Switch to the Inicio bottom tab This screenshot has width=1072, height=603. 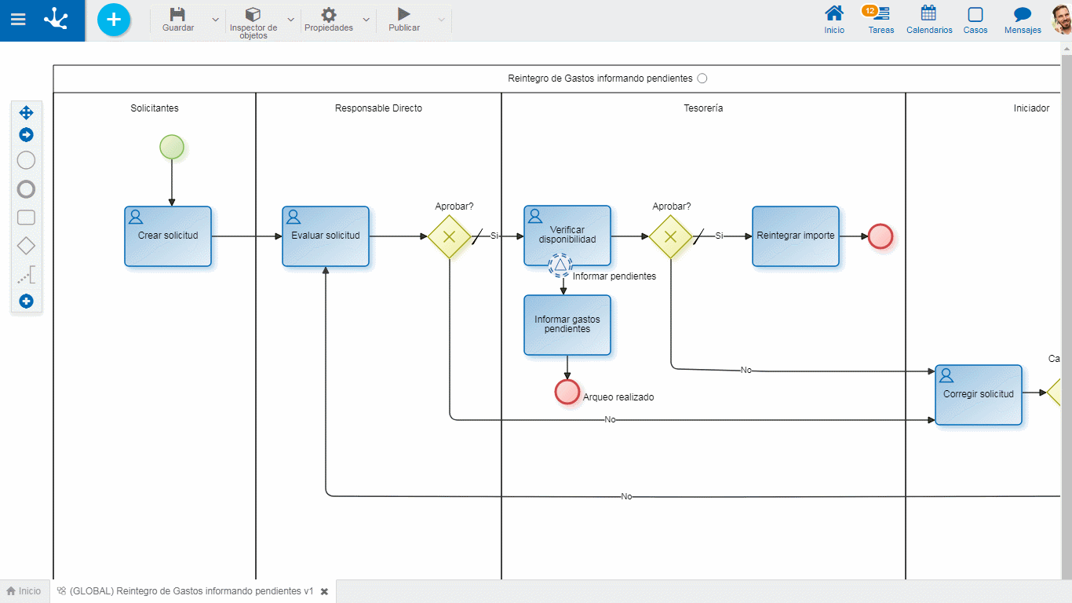24,591
